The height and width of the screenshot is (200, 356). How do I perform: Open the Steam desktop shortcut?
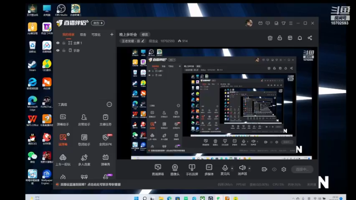click(32, 66)
